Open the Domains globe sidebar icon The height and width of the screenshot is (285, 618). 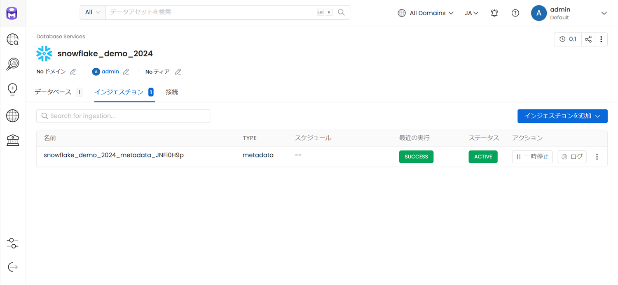pyautogui.click(x=13, y=116)
